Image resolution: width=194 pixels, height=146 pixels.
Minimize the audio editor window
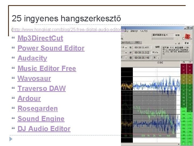pos(185,28)
